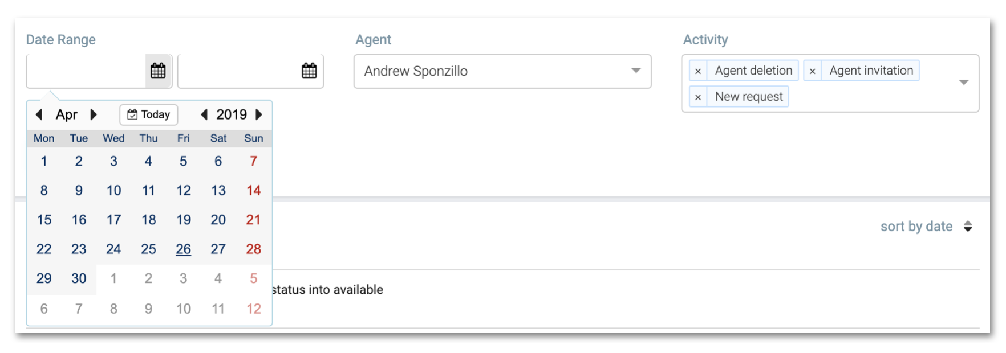Open the year navigation to 2018
This screenshot has height=353, width=1006.
click(204, 114)
